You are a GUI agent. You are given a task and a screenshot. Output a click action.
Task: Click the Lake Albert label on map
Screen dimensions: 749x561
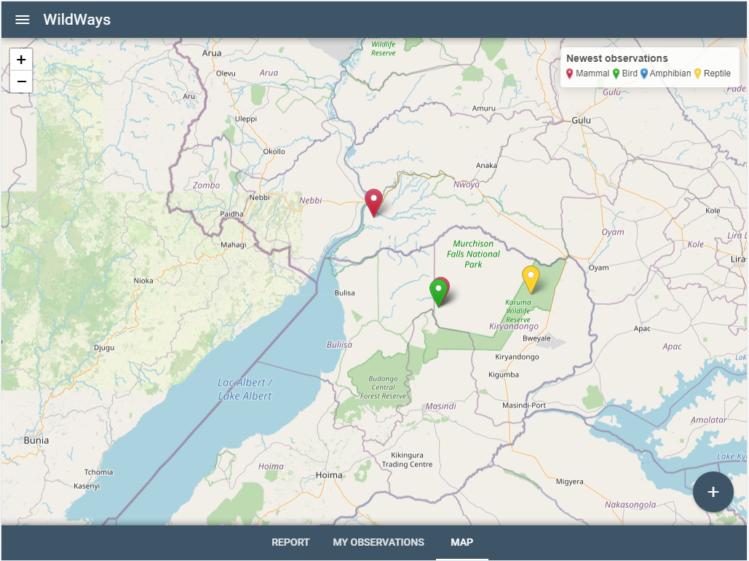point(245,389)
